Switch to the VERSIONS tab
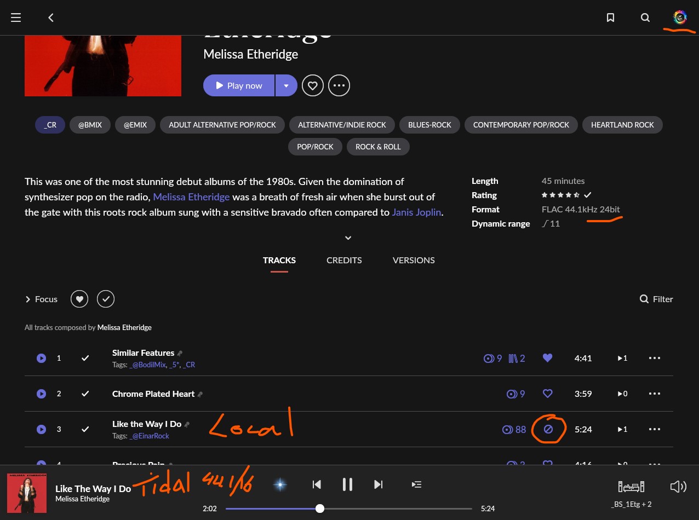This screenshot has width=699, height=520. click(x=414, y=261)
